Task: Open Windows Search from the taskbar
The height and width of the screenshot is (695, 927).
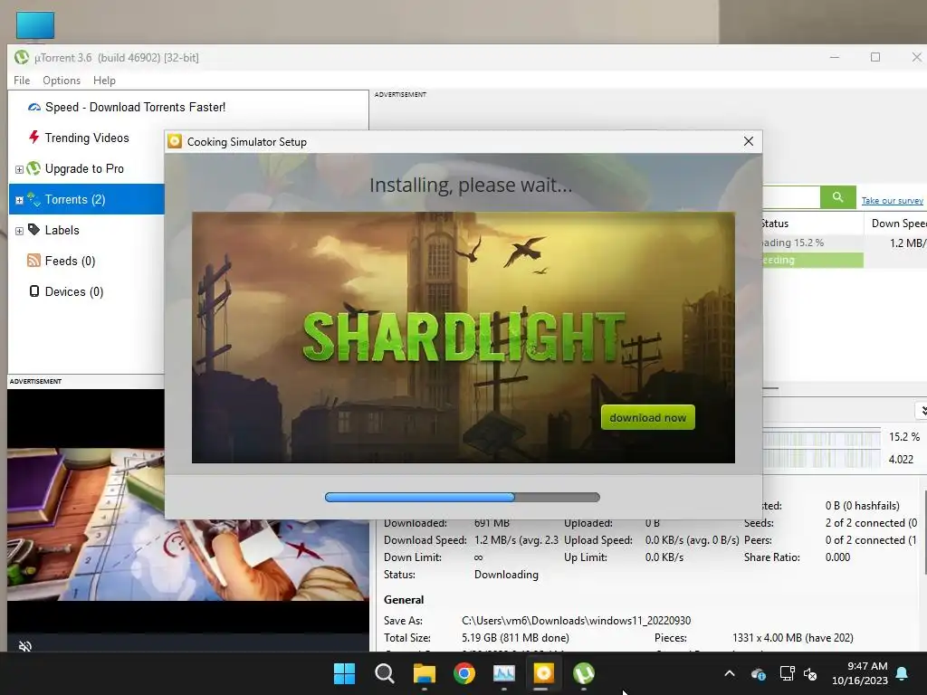Action: [x=384, y=673]
